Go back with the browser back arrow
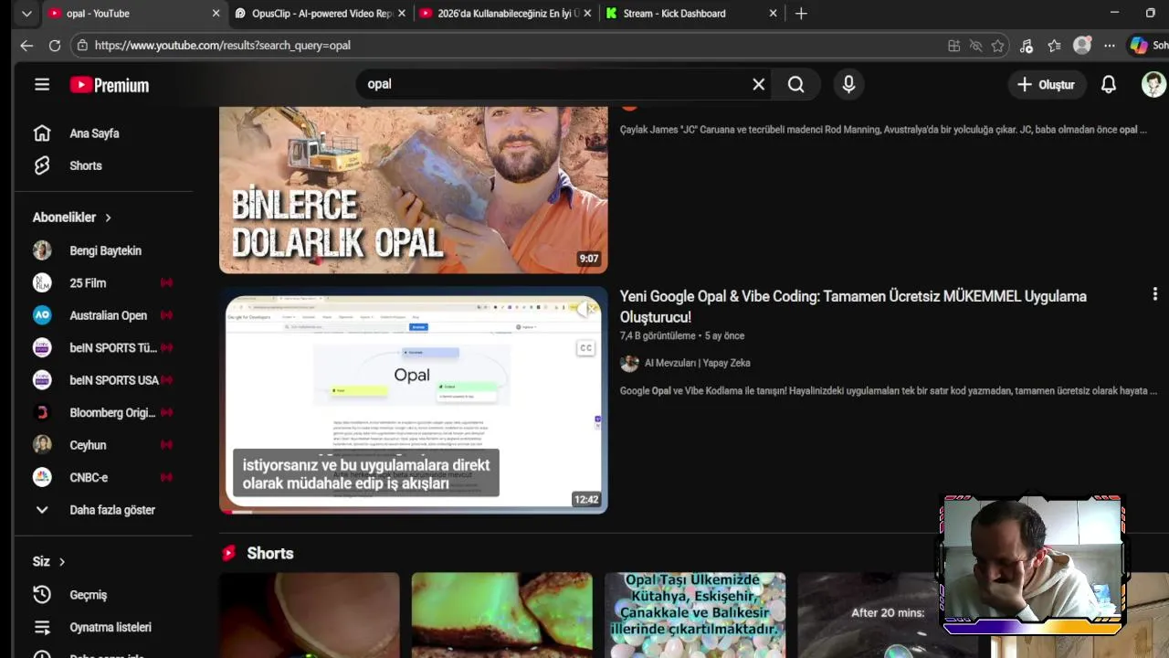Viewport: 1169px width, 658px height. [26, 45]
